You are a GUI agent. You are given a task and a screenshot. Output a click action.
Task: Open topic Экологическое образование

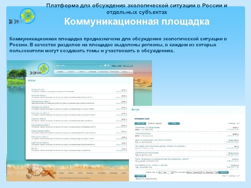[147, 127]
